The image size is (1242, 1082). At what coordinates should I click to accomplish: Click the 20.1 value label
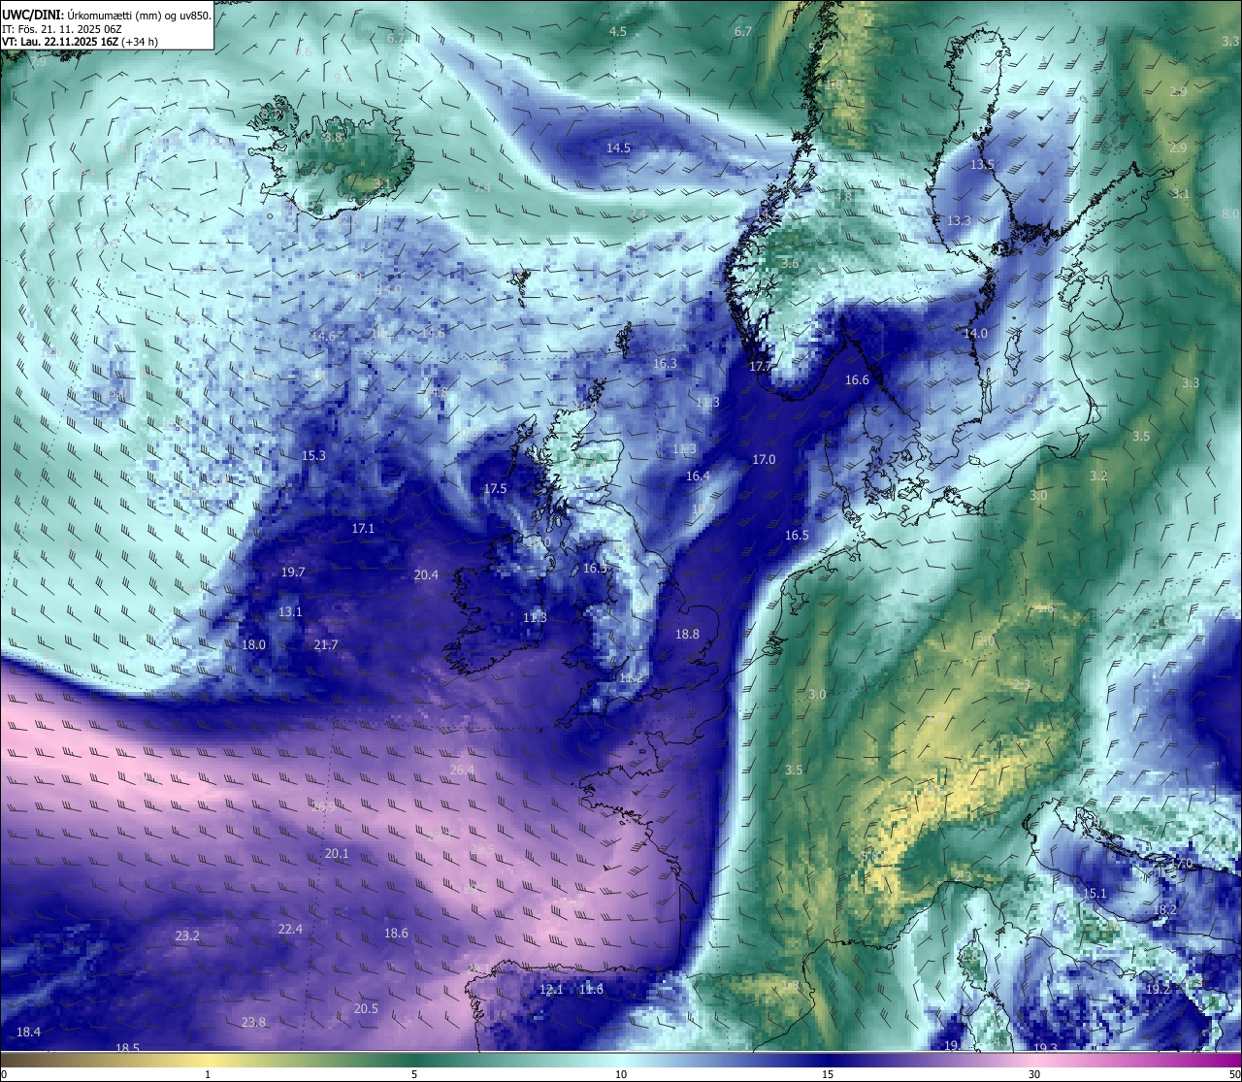[337, 854]
